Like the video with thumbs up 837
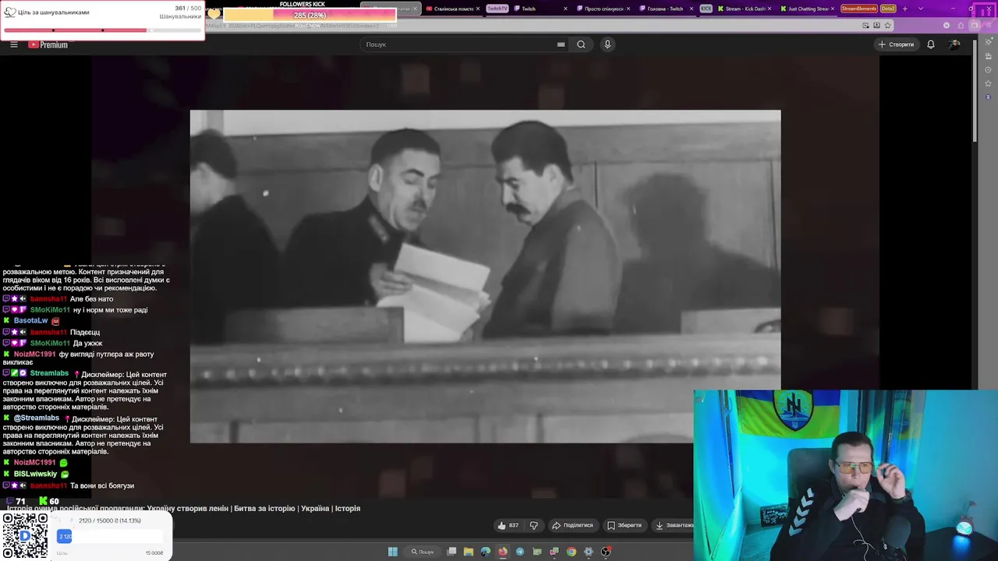The image size is (998, 561). 508,525
